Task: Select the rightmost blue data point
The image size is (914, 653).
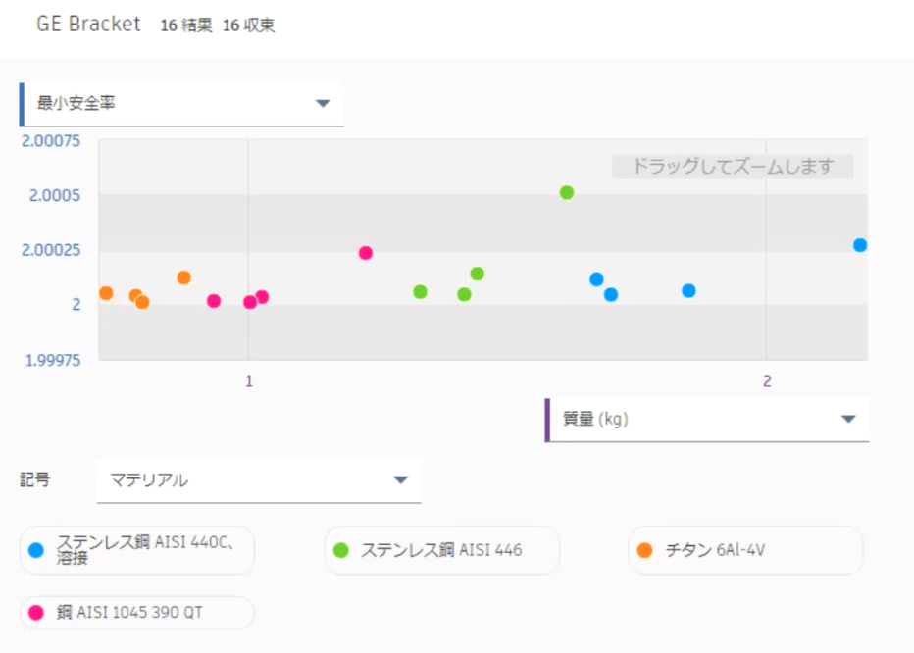Action: [x=860, y=245]
